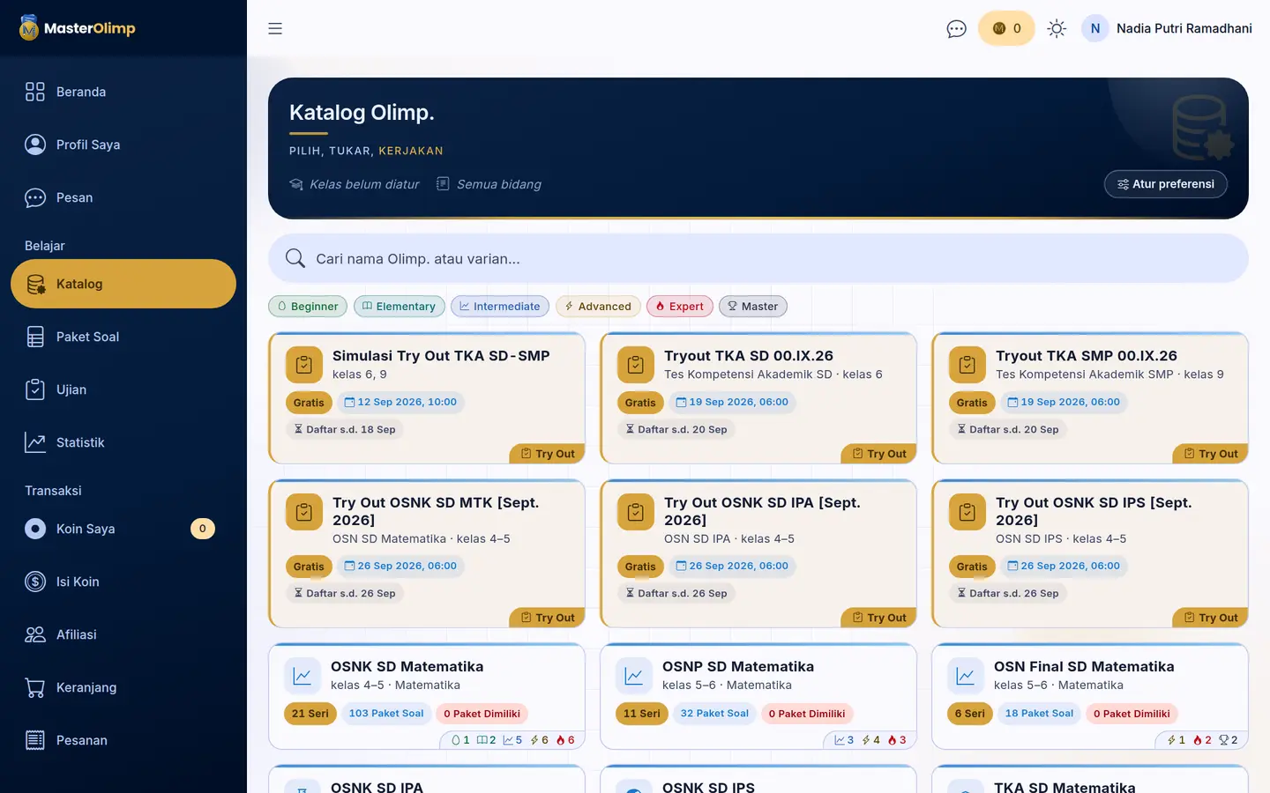Click Try Out button on Tryout TKA SMP card
1270x793 pixels.
(1211, 454)
